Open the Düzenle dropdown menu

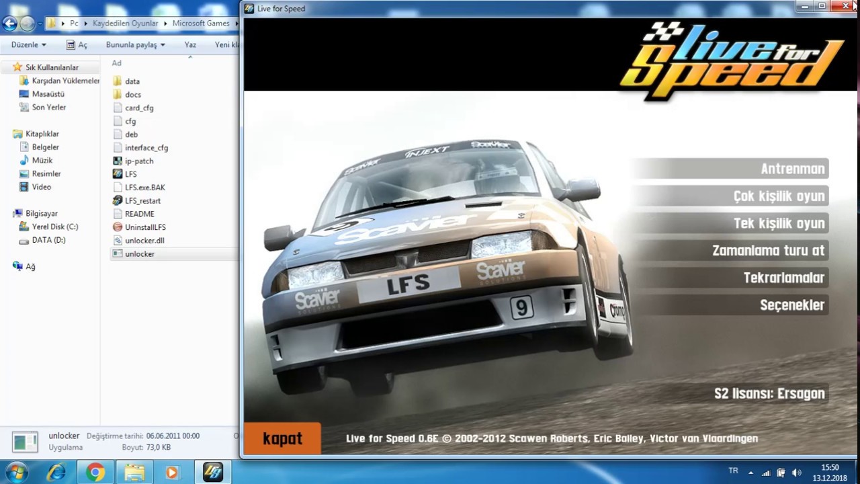(29, 45)
